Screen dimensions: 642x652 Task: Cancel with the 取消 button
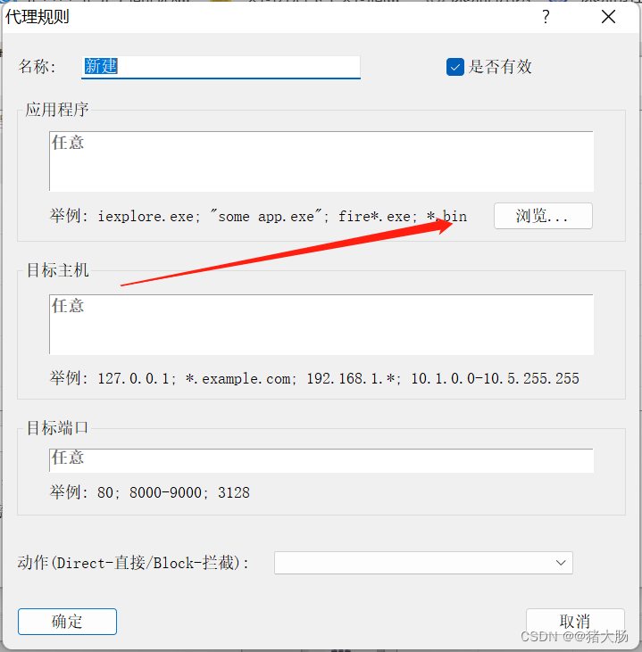point(575,622)
